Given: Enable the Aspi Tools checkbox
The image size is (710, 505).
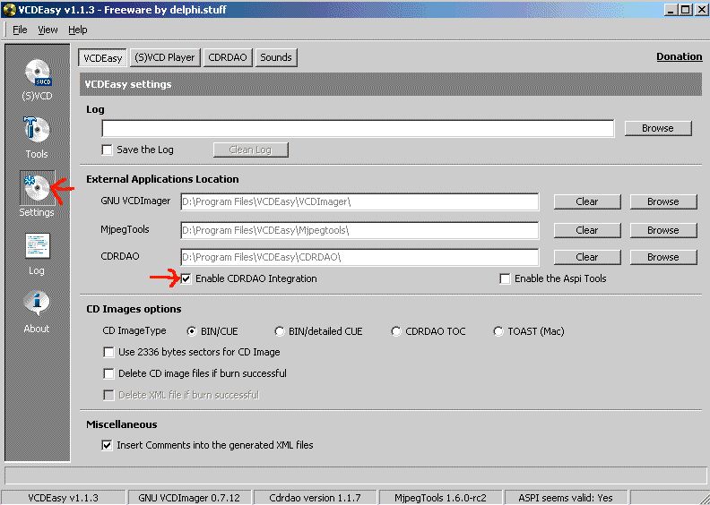Looking at the screenshot, I should click(505, 278).
